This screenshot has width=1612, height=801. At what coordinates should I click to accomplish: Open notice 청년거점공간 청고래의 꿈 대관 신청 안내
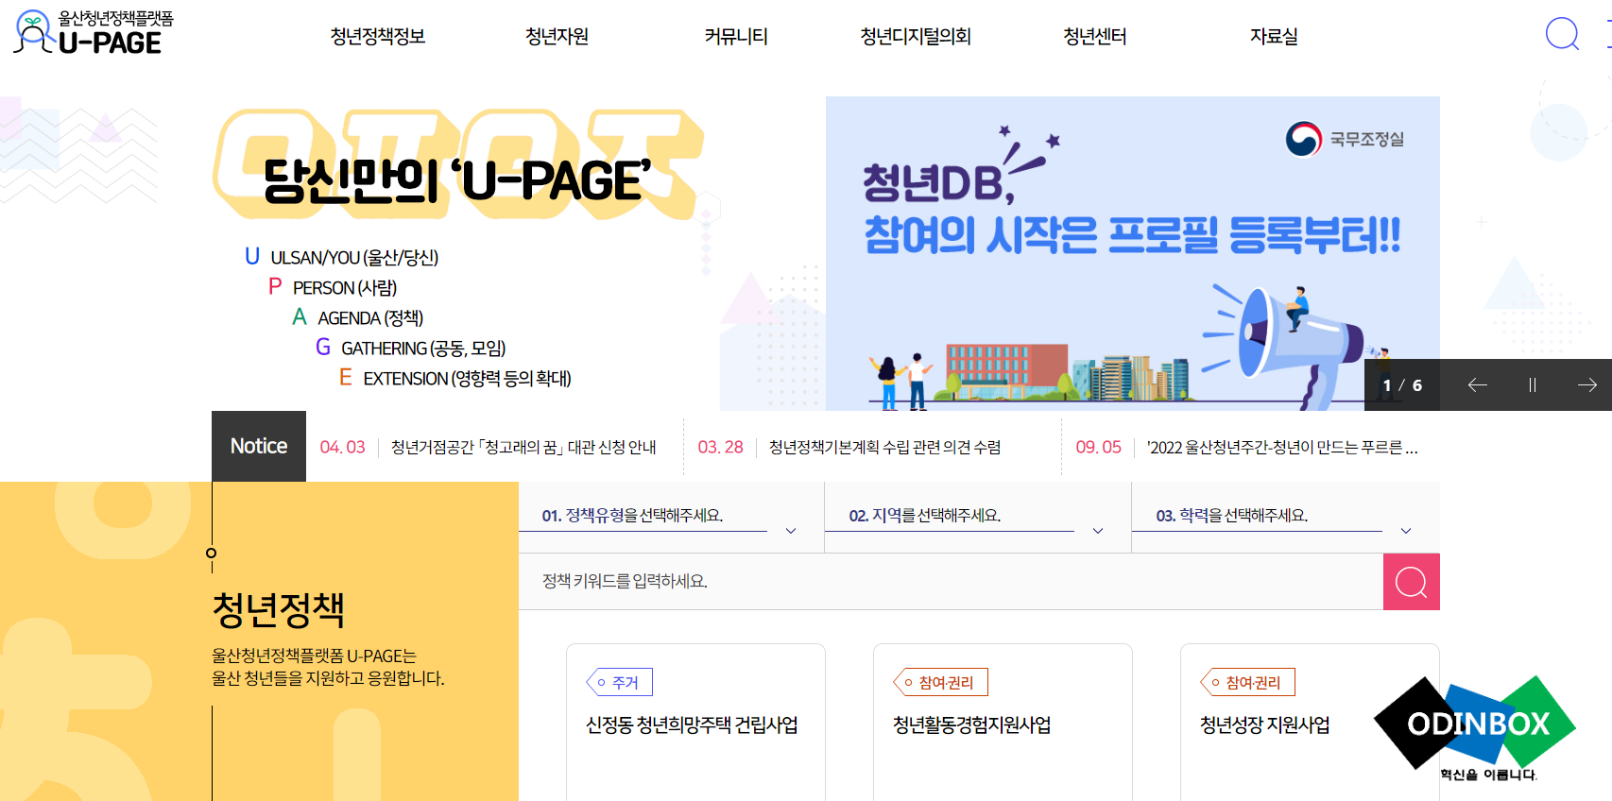pos(523,447)
